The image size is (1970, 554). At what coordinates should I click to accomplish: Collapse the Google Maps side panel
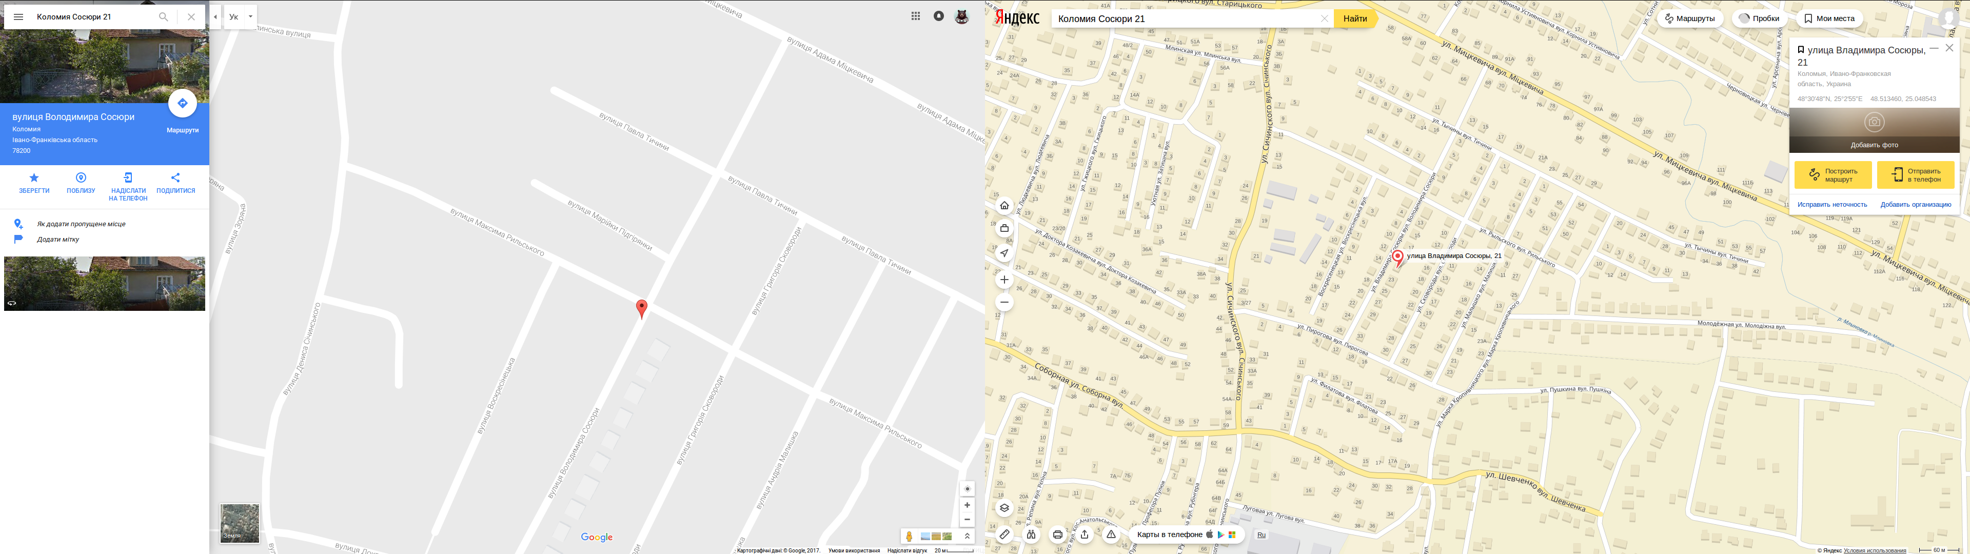(215, 17)
